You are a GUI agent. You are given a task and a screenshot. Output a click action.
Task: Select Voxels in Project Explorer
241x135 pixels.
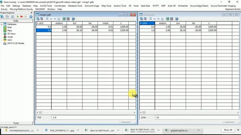point(10,37)
